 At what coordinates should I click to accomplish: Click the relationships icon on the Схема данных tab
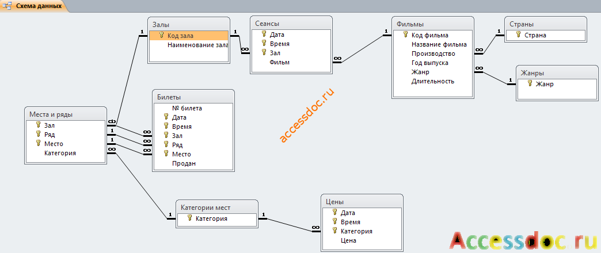(7, 6)
